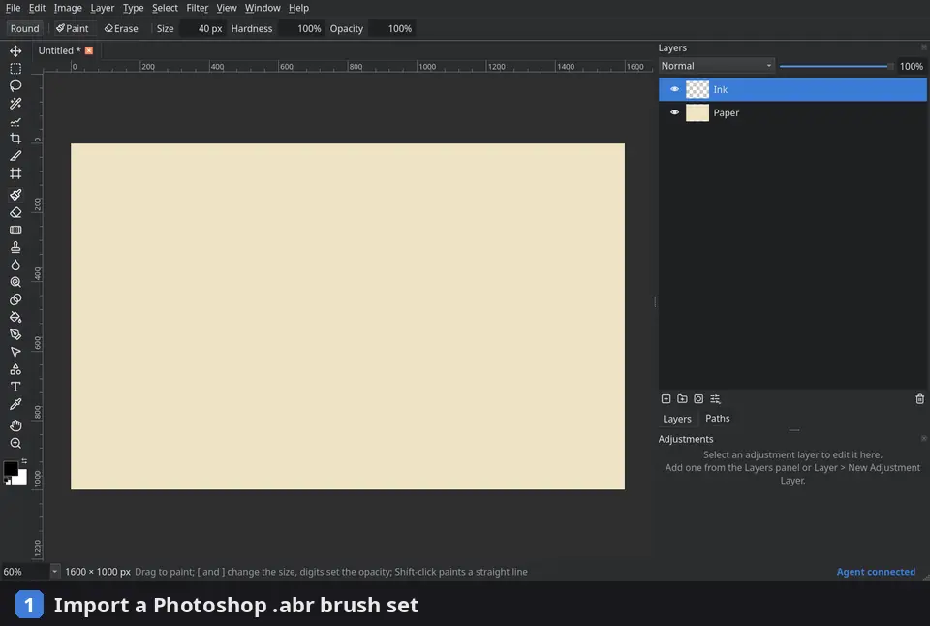The width and height of the screenshot is (930, 626).
Task: Select the Eraser tool in toolbox
Action: (15, 212)
